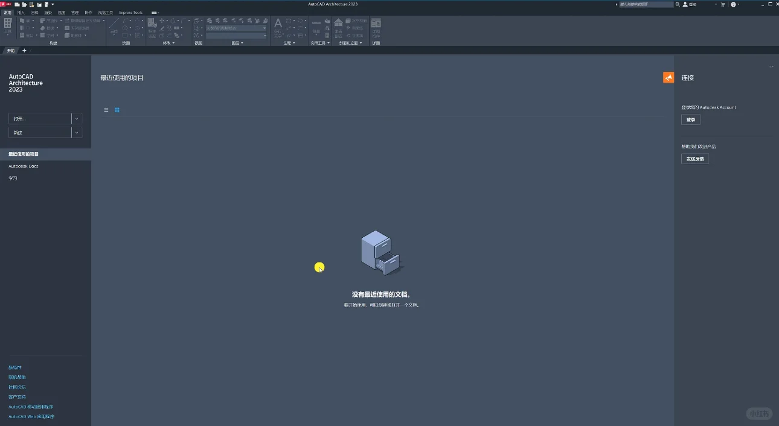This screenshot has height=426, width=779.
Task: Click the Open folder icon in Quick Access toolbar
Action: 25,4
